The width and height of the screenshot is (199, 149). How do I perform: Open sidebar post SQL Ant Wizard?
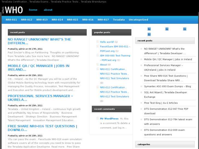[x=166, y=95]
